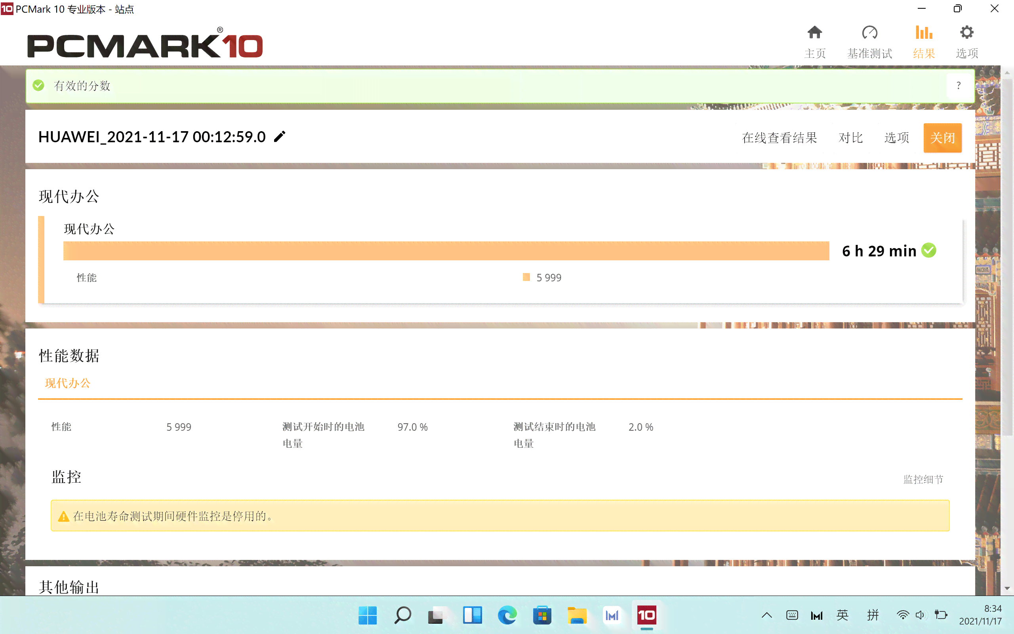Click the green check beside 6 h 29 min
Image resolution: width=1014 pixels, height=634 pixels.
929,250
